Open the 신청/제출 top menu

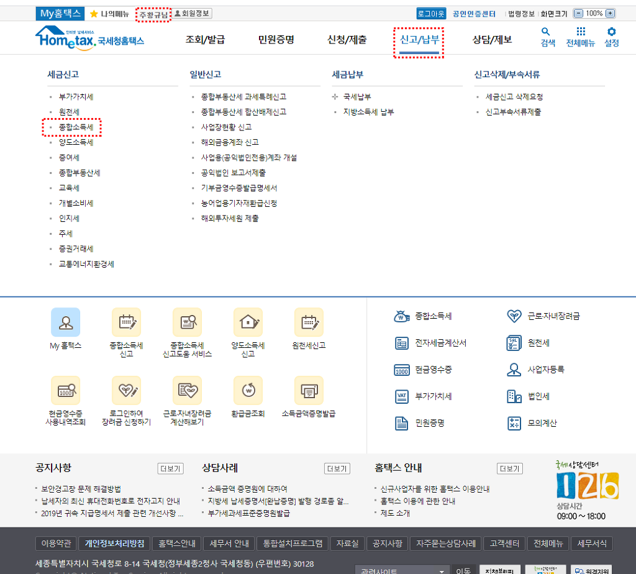pyautogui.click(x=347, y=39)
